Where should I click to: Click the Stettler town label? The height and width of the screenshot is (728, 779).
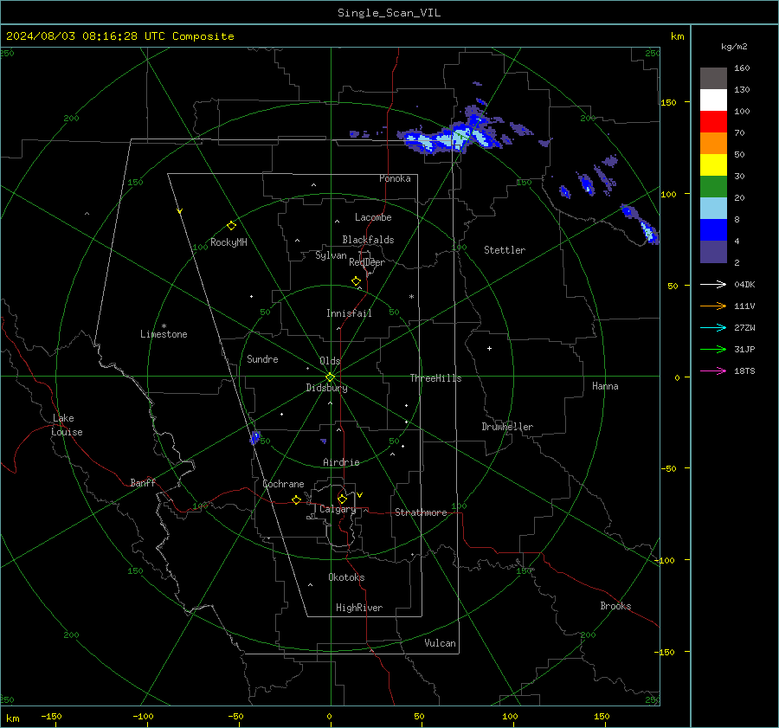pos(505,250)
